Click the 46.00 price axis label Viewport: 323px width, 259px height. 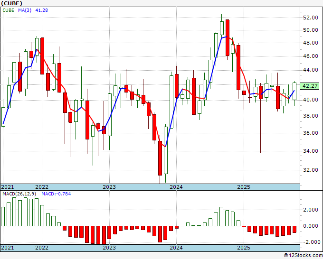[310, 56]
